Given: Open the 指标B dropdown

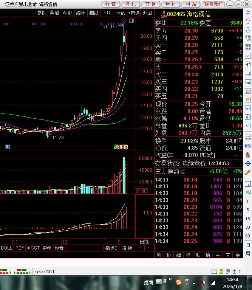Looking at the screenshot, I should (111, 248).
